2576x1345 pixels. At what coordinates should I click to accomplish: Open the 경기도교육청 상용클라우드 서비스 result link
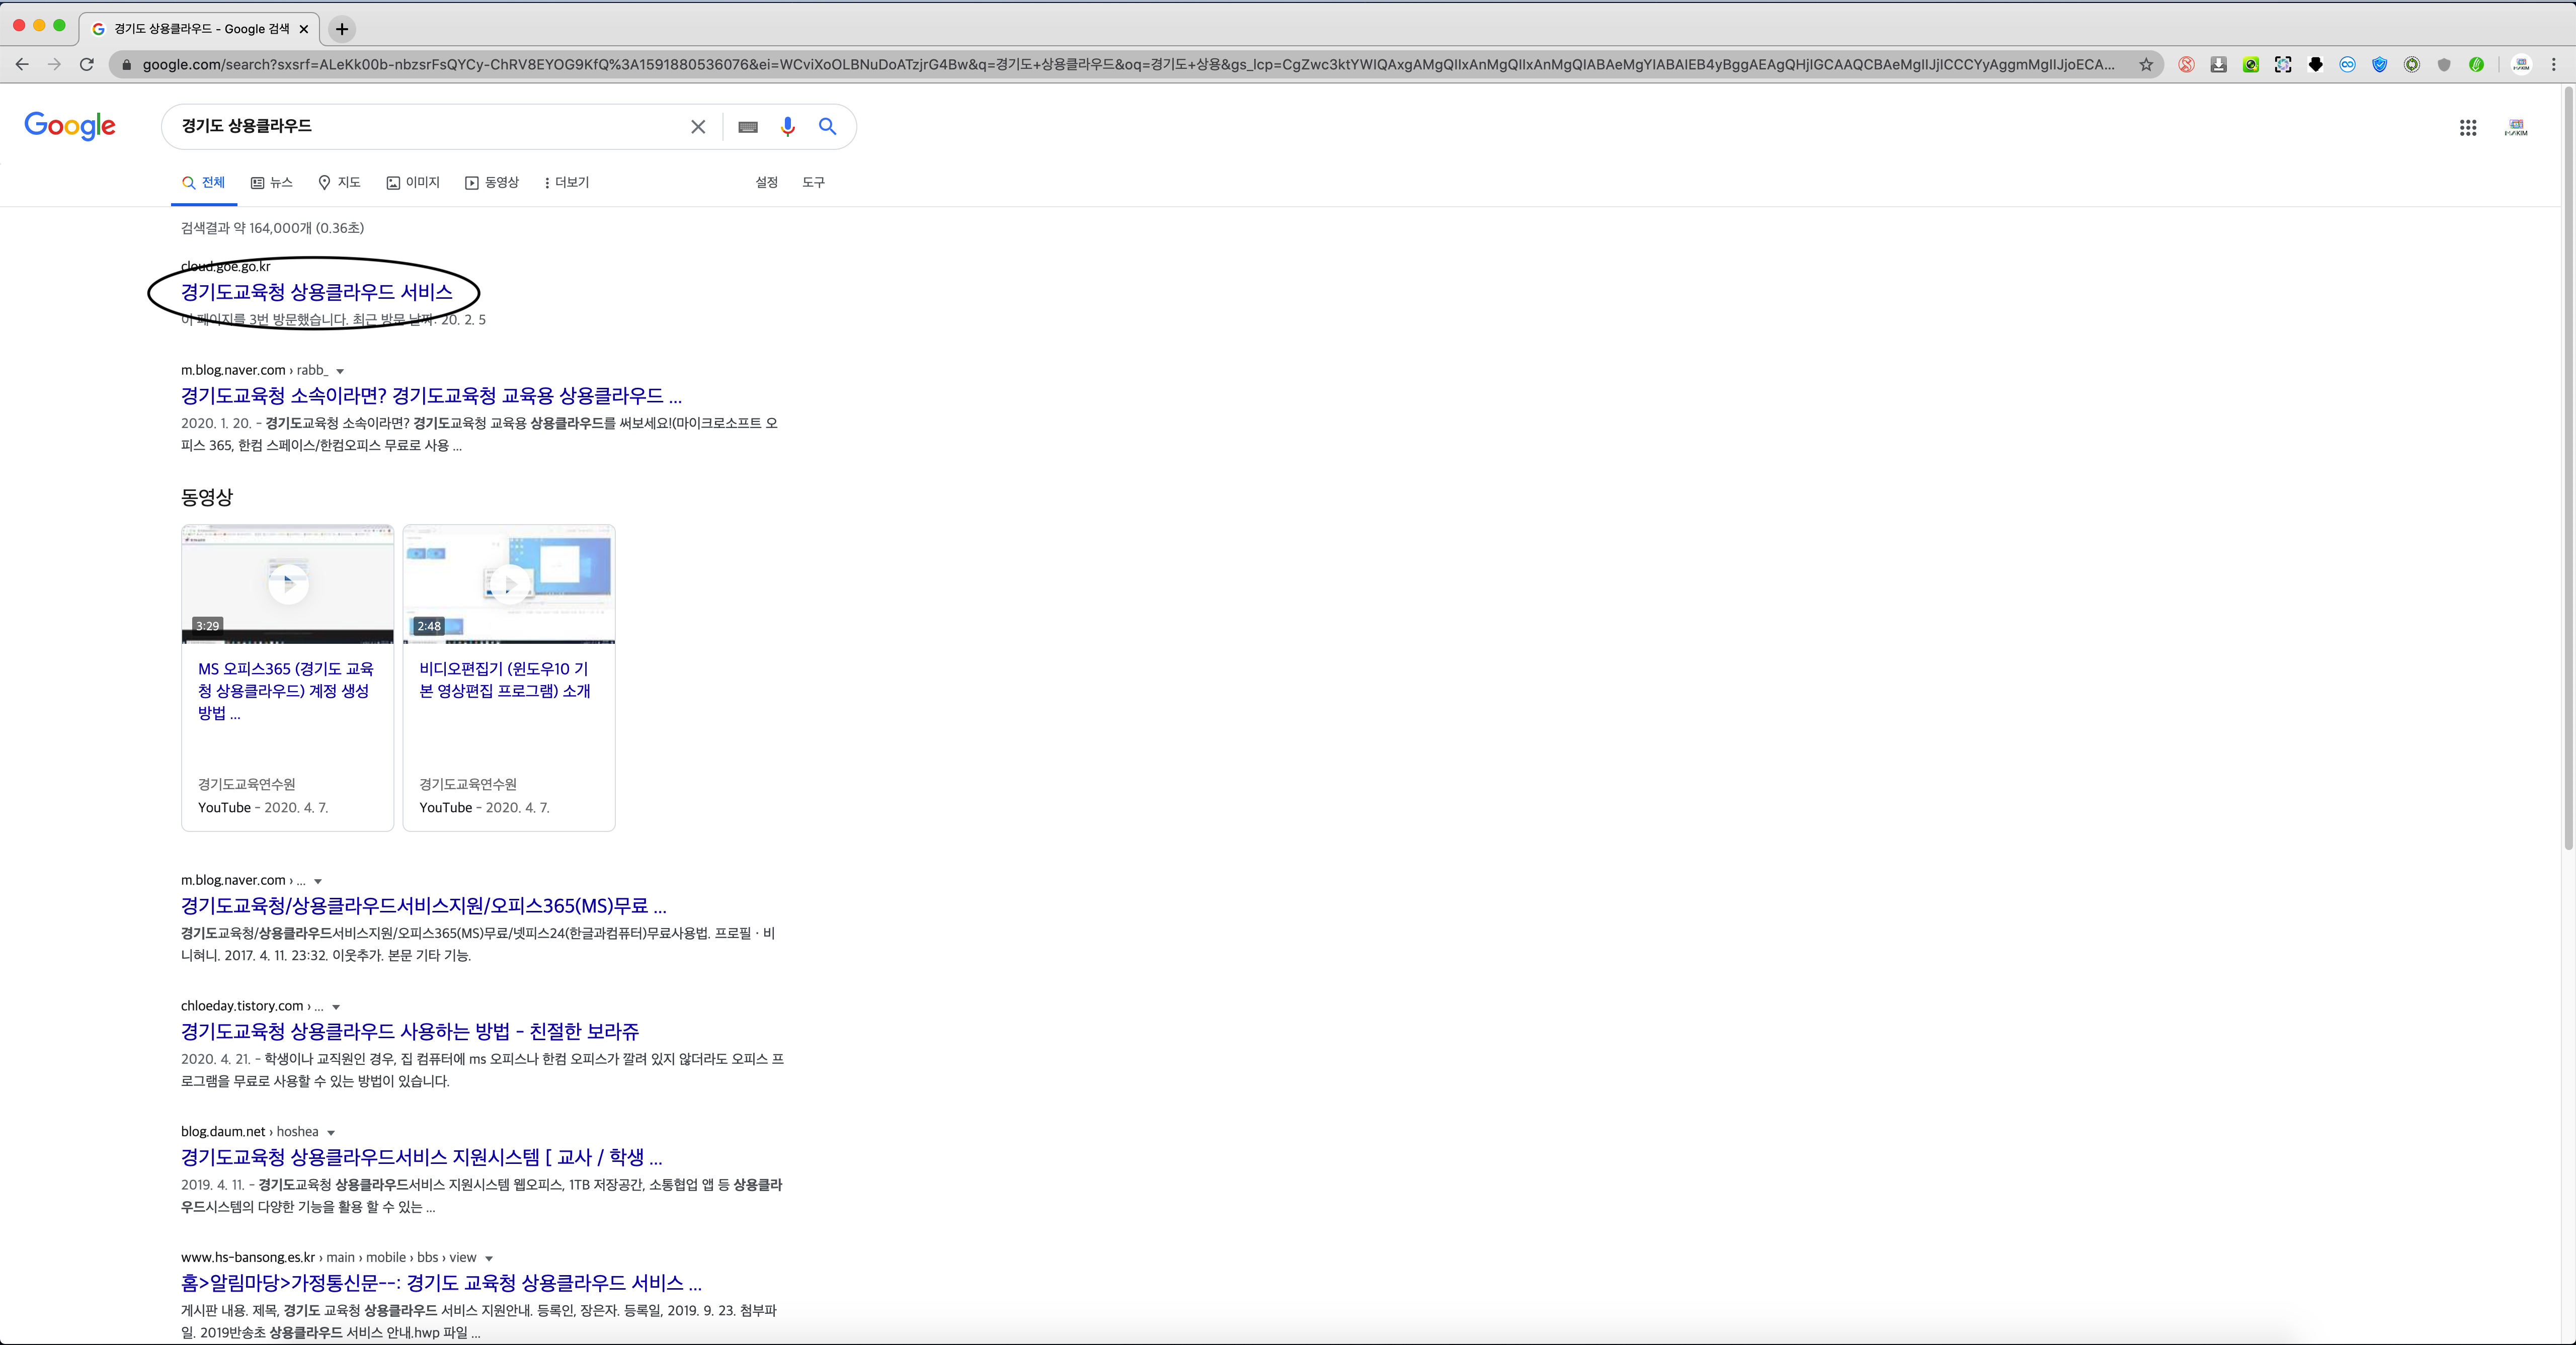[x=316, y=292]
